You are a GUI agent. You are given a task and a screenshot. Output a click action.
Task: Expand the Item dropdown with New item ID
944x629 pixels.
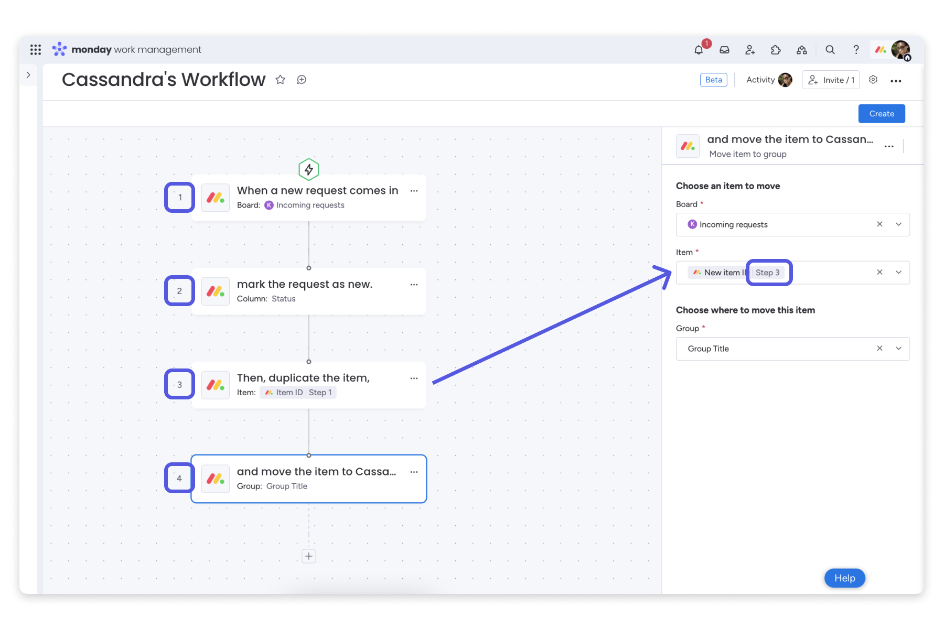pos(899,272)
